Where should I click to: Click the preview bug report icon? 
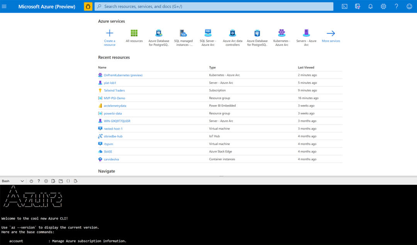pos(88,7)
